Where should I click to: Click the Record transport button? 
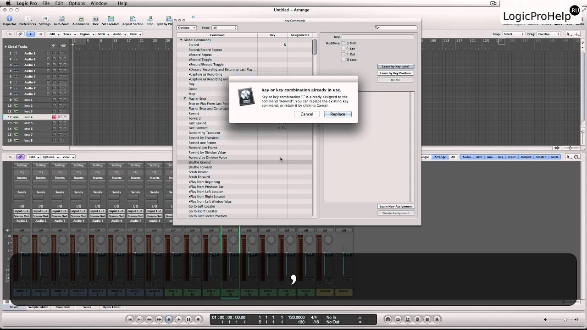click(198, 319)
